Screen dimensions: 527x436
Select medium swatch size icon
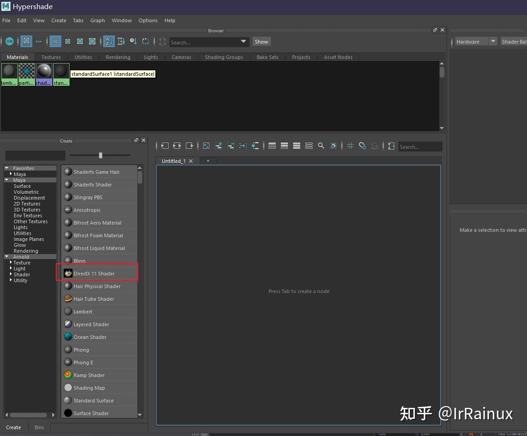point(68,42)
